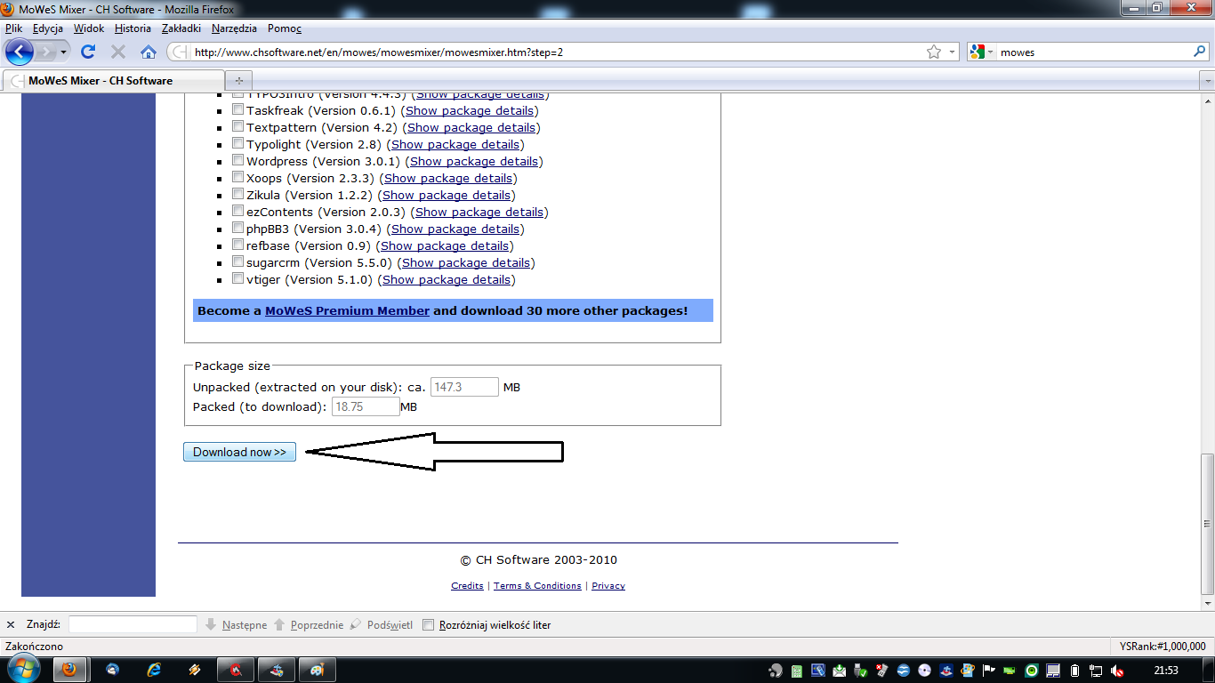Show package details for phpBB3
This screenshot has height=683, width=1215.
tap(455, 229)
